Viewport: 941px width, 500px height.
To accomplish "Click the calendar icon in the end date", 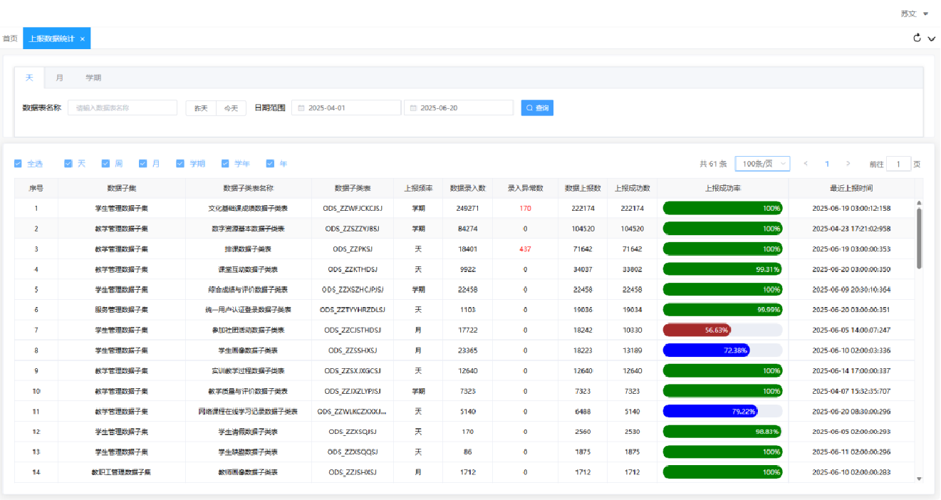I will [x=413, y=108].
